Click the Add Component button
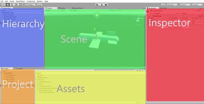Screen dimensions: 204x104 [175, 28]
